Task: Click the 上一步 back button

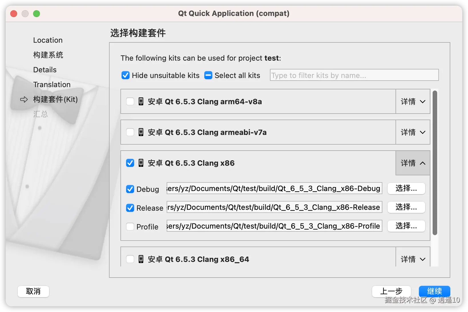Action: [x=392, y=292]
